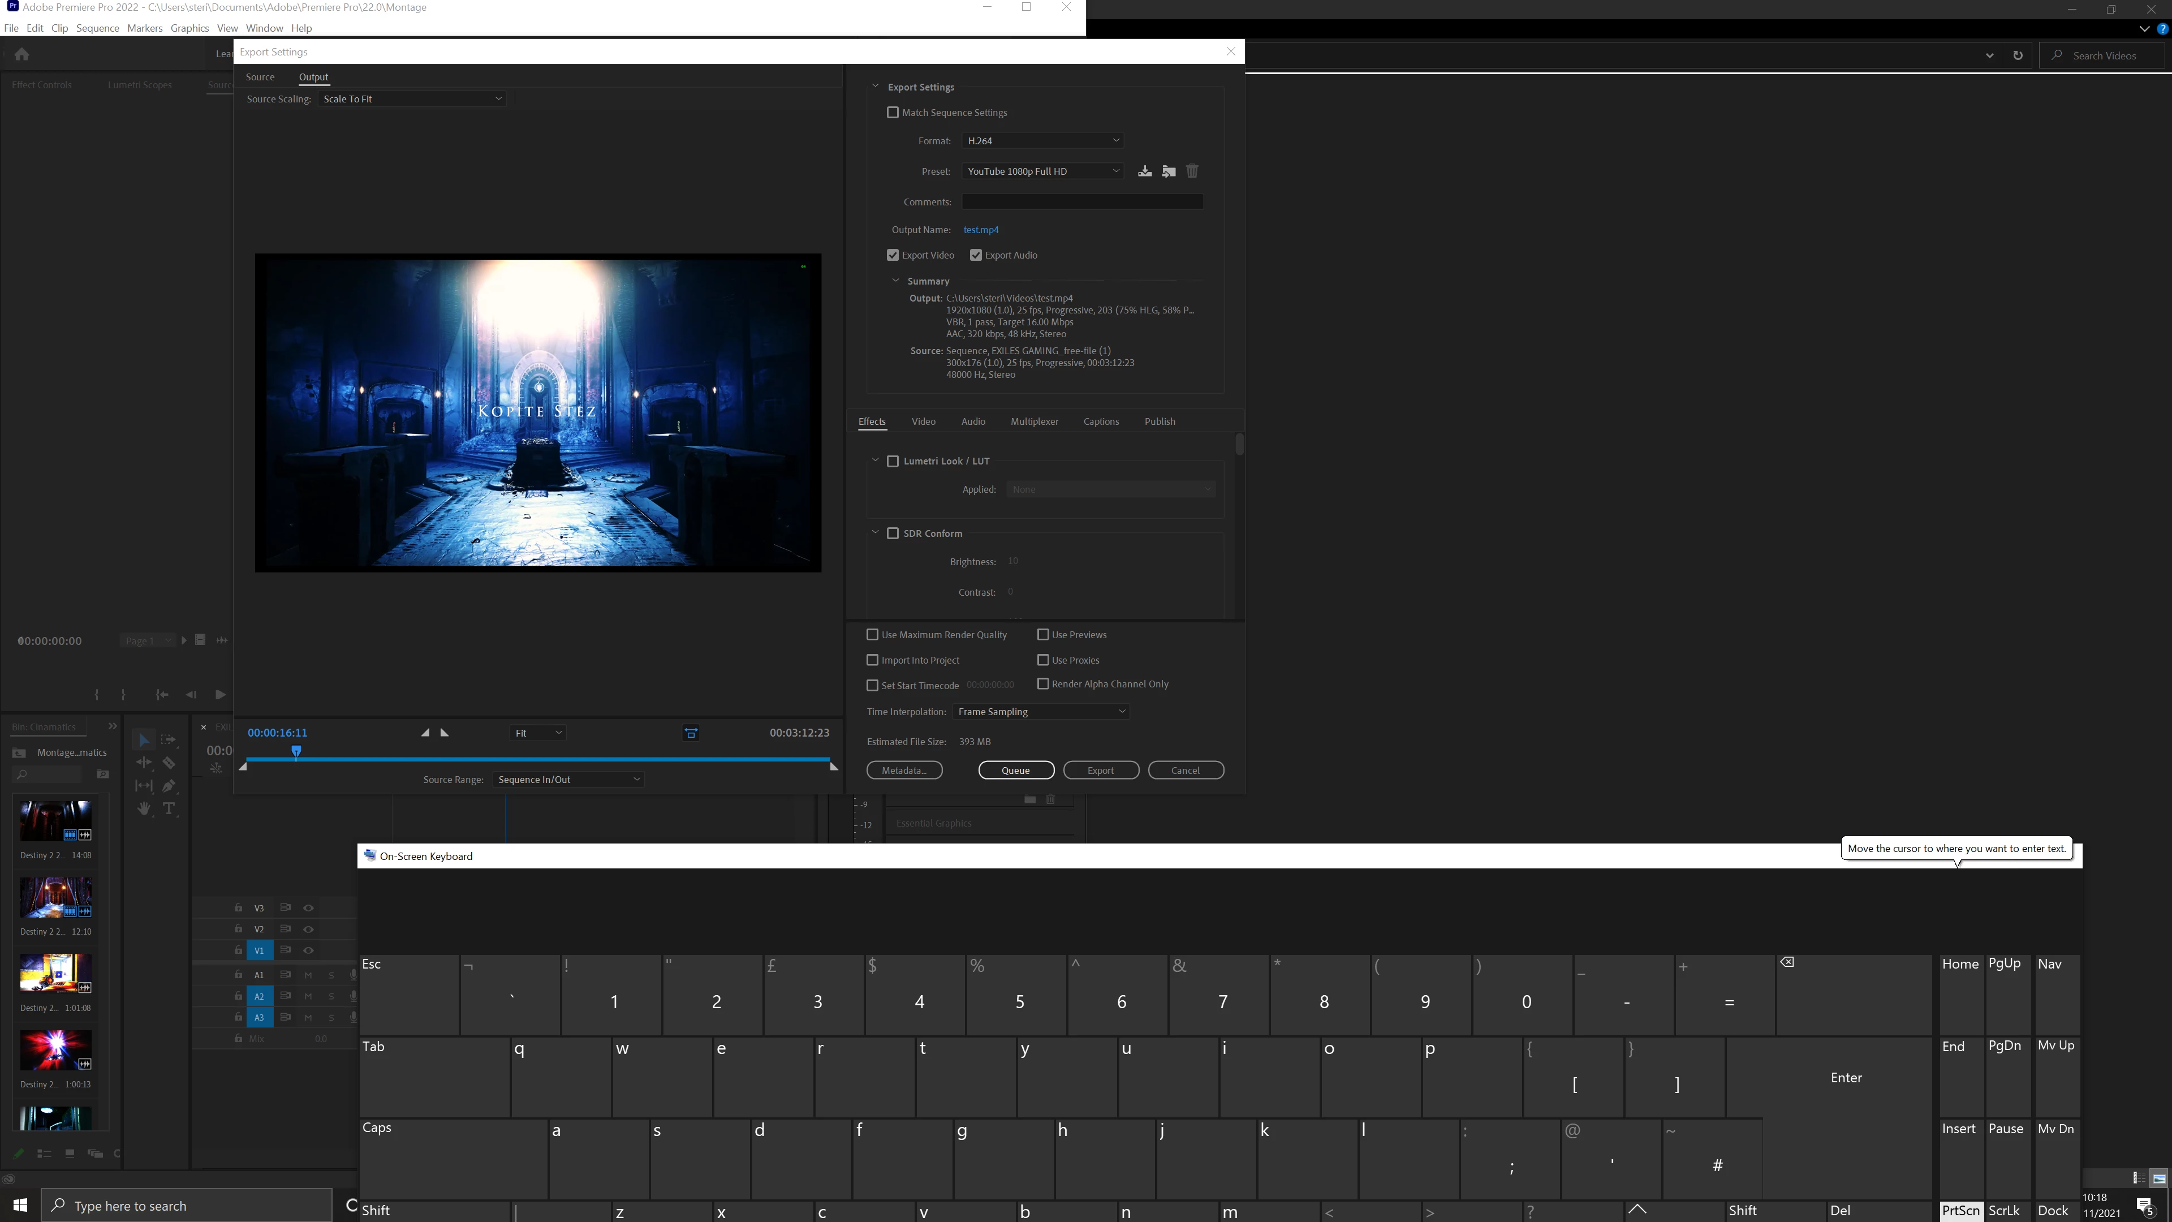The height and width of the screenshot is (1222, 2172).
Task: Toggle V2 track visibility eye
Action: (x=309, y=928)
